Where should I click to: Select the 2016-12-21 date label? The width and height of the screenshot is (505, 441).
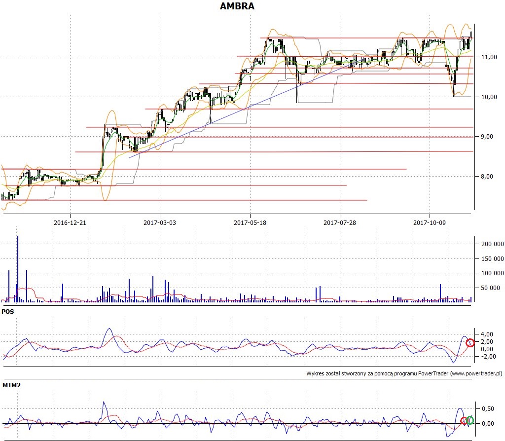coord(70,222)
